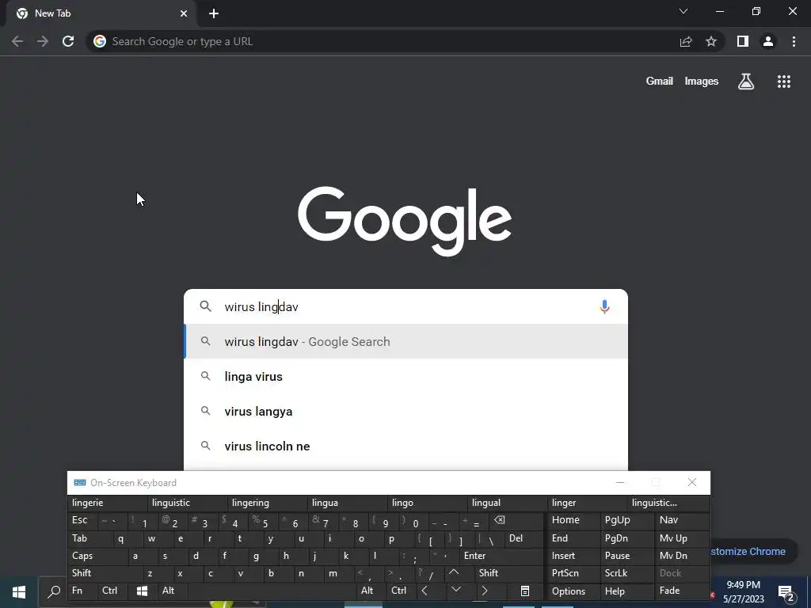Open the tab search chevron
811x608 pixels.
pos(683,11)
